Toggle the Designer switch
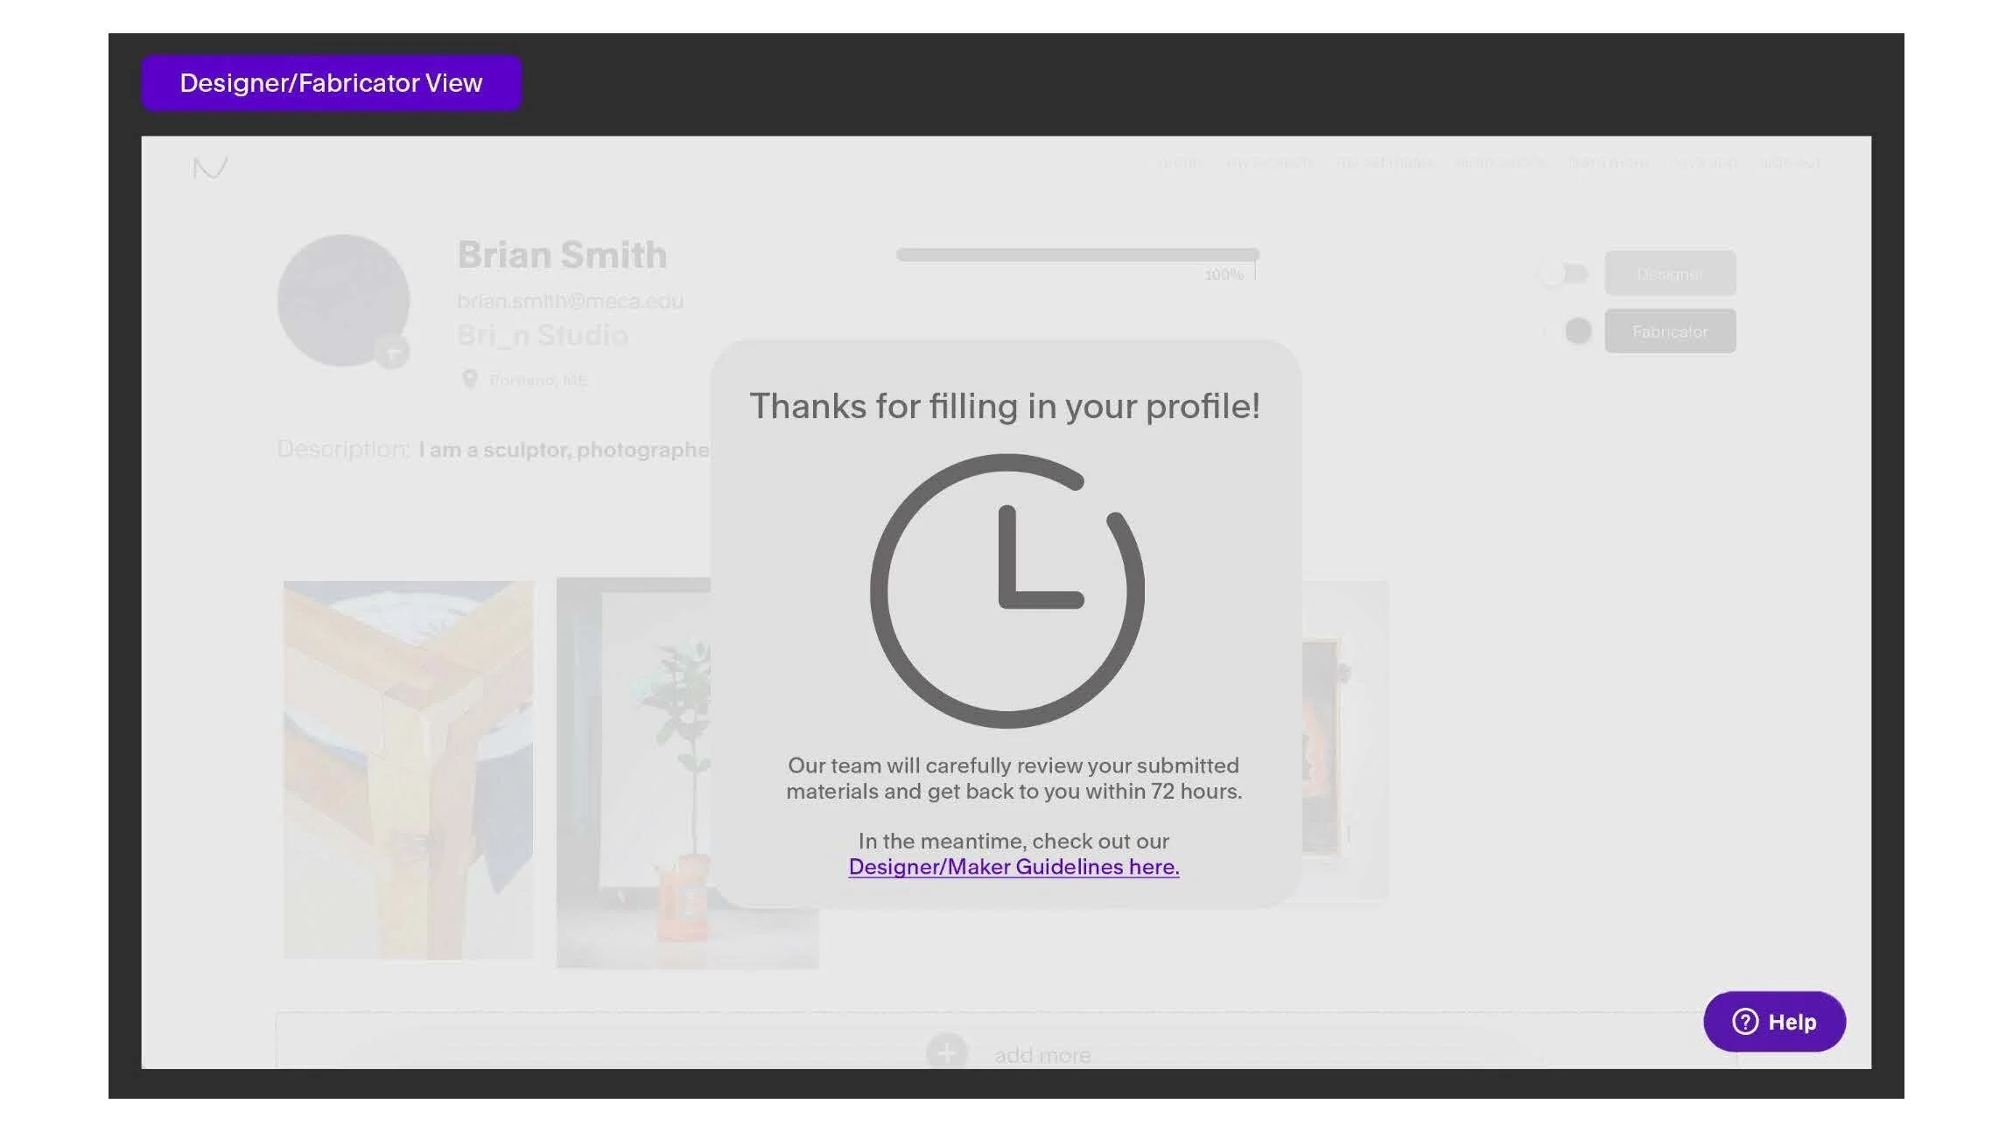Image resolution: width=2013 pixels, height=1132 pixels. click(1565, 274)
